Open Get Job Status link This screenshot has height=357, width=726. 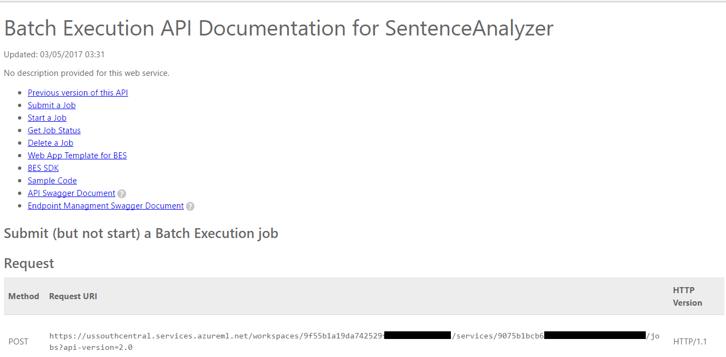[54, 130]
